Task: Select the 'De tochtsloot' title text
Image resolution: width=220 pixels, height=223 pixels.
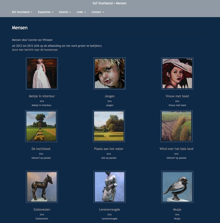Action: point(41,149)
